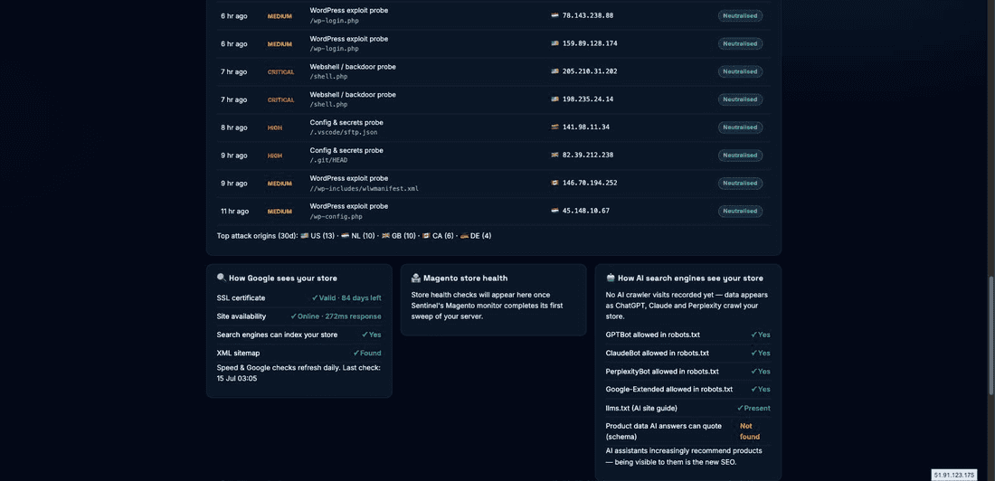Click the 8 hr ago timestamp
Image resolution: width=995 pixels, height=481 pixels.
(x=234, y=127)
